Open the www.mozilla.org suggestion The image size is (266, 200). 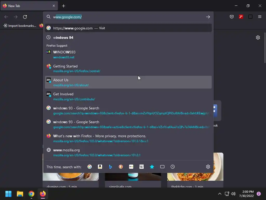(x=128, y=153)
